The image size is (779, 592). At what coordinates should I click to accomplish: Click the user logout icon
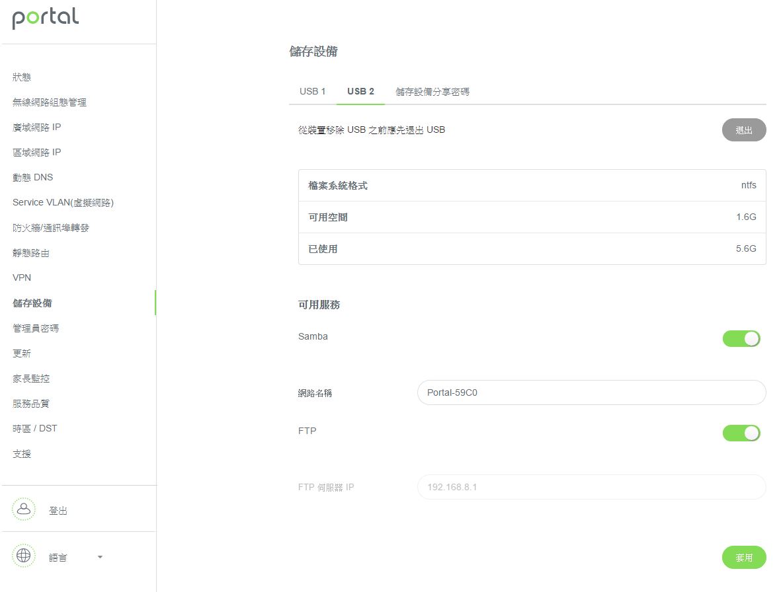click(x=23, y=509)
